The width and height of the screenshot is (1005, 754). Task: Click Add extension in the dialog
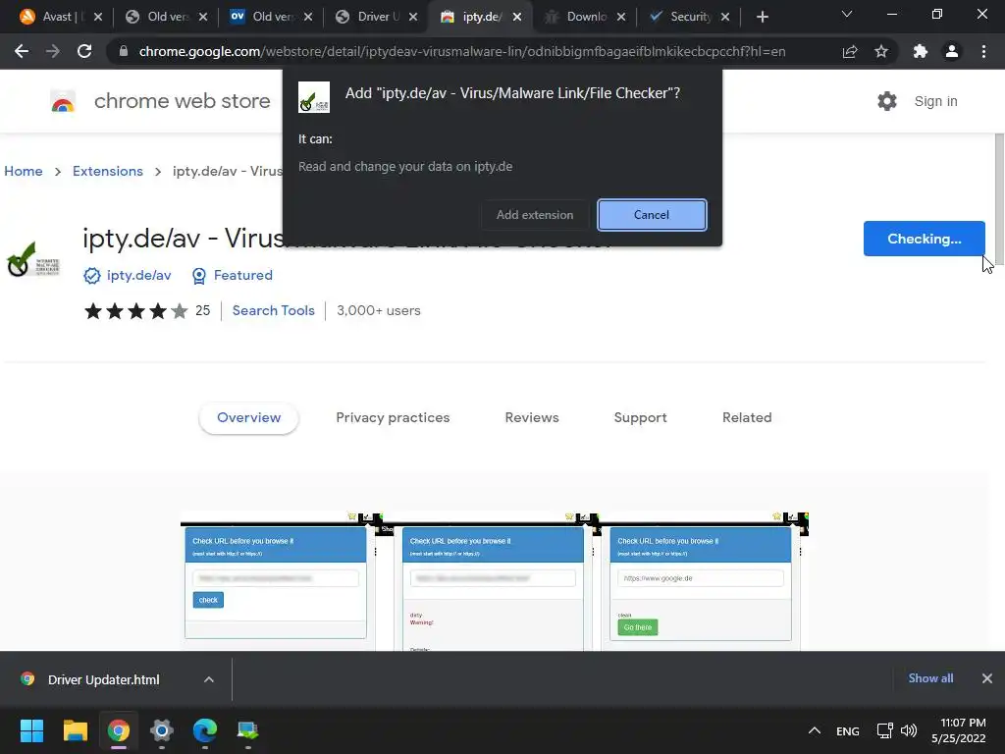click(535, 215)
